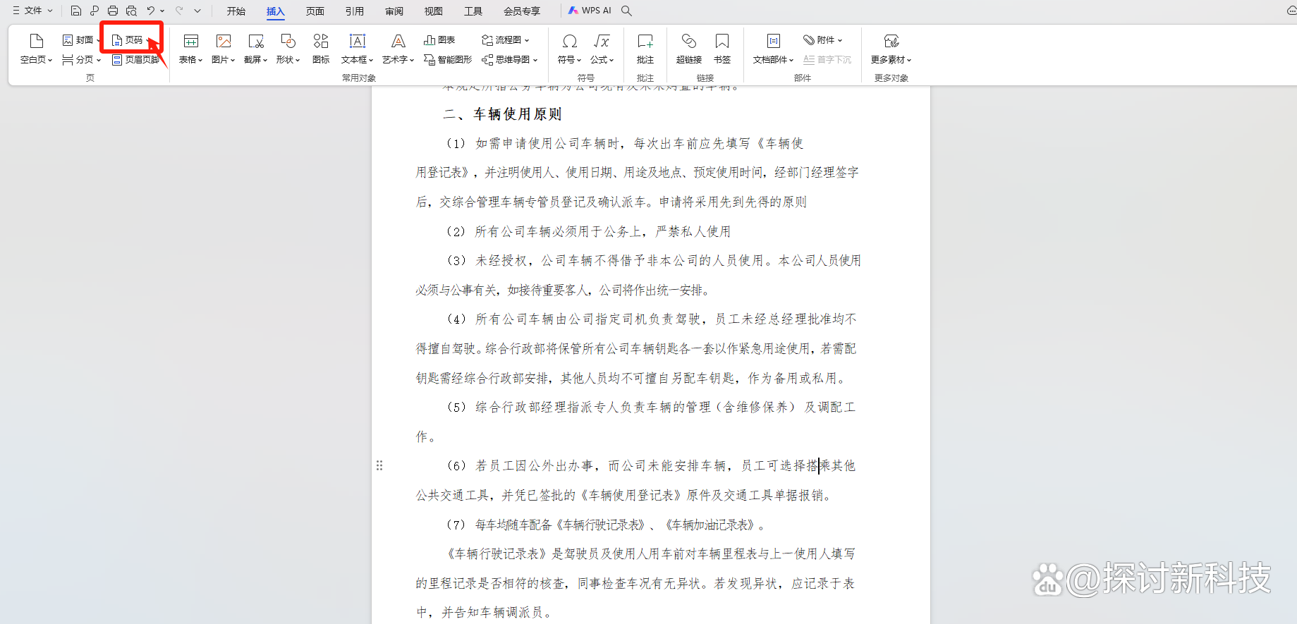Click the Picture (图片) icon
This screenshot has width=1297, height=624.
(224, 41)
